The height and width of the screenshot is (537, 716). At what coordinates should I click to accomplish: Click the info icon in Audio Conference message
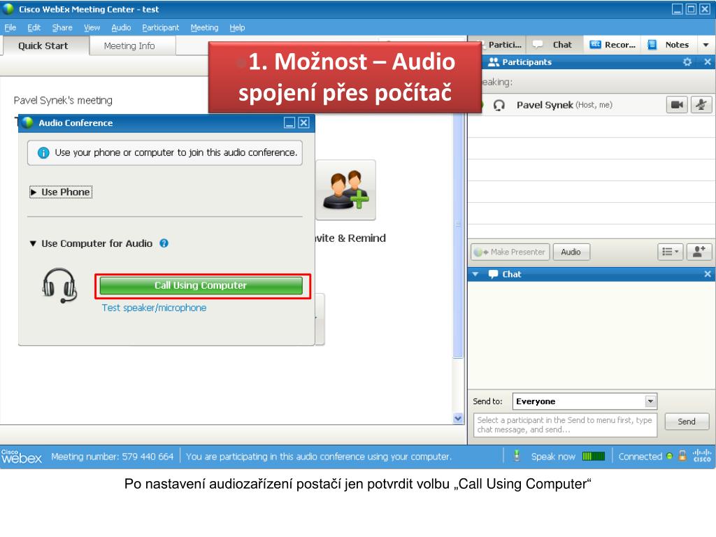click(x=43, y=152)
